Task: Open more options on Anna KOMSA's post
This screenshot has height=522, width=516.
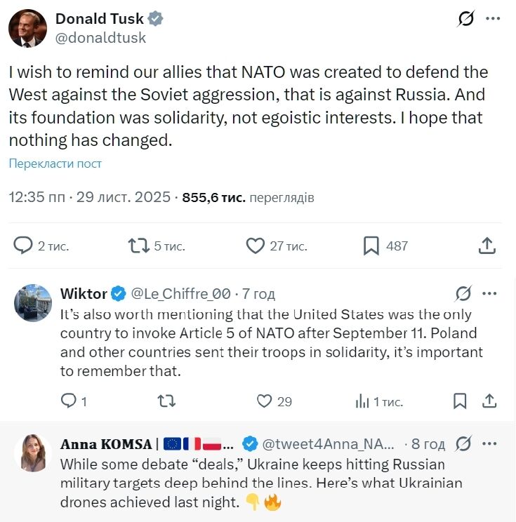Action: click(x=489, y=443)
